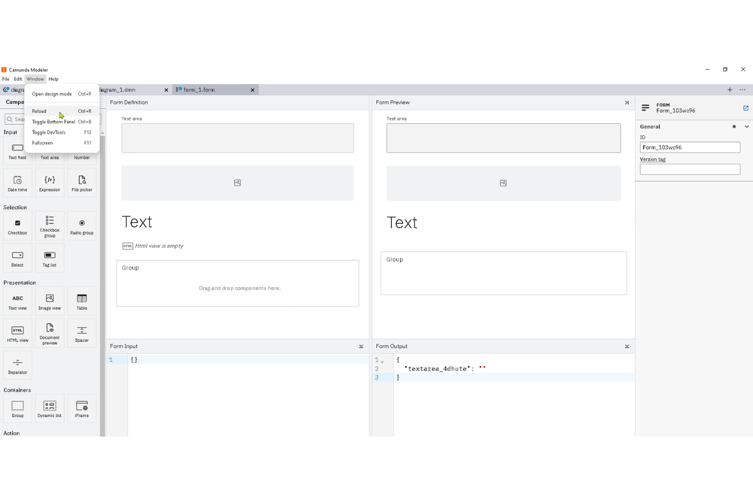Image resolution: width=753 pixels, height=502 pixels.
Task: Choose Toggle DevTools menu entry
Action: click(x=49, y=133)
